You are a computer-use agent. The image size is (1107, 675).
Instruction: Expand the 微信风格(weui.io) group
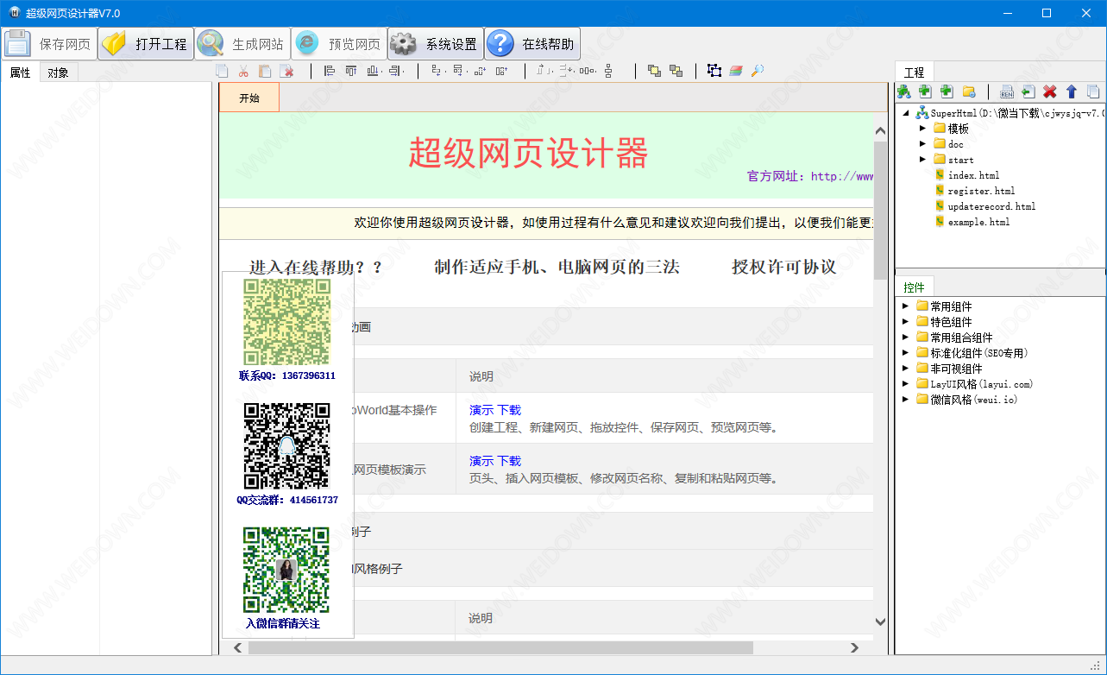(905, 400)
